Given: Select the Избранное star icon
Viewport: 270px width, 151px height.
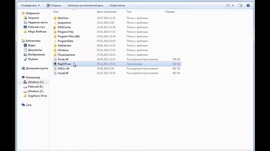Looking at the screenshot, I should point(23,13).
